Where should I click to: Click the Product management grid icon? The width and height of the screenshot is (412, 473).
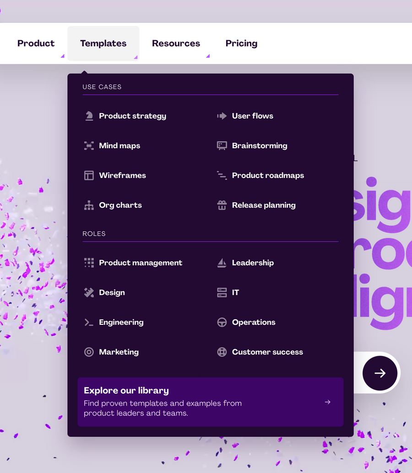88,263
